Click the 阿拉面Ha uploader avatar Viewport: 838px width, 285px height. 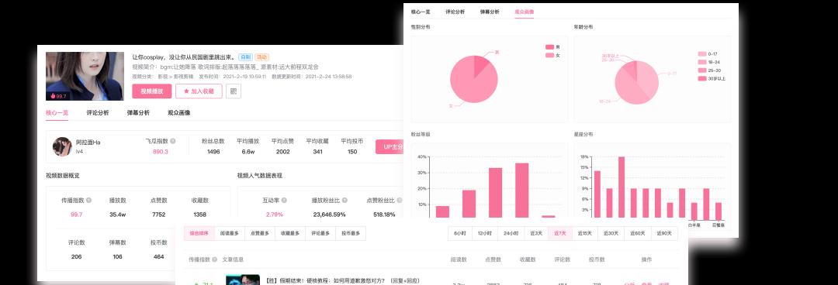click(x=62, y=146)
